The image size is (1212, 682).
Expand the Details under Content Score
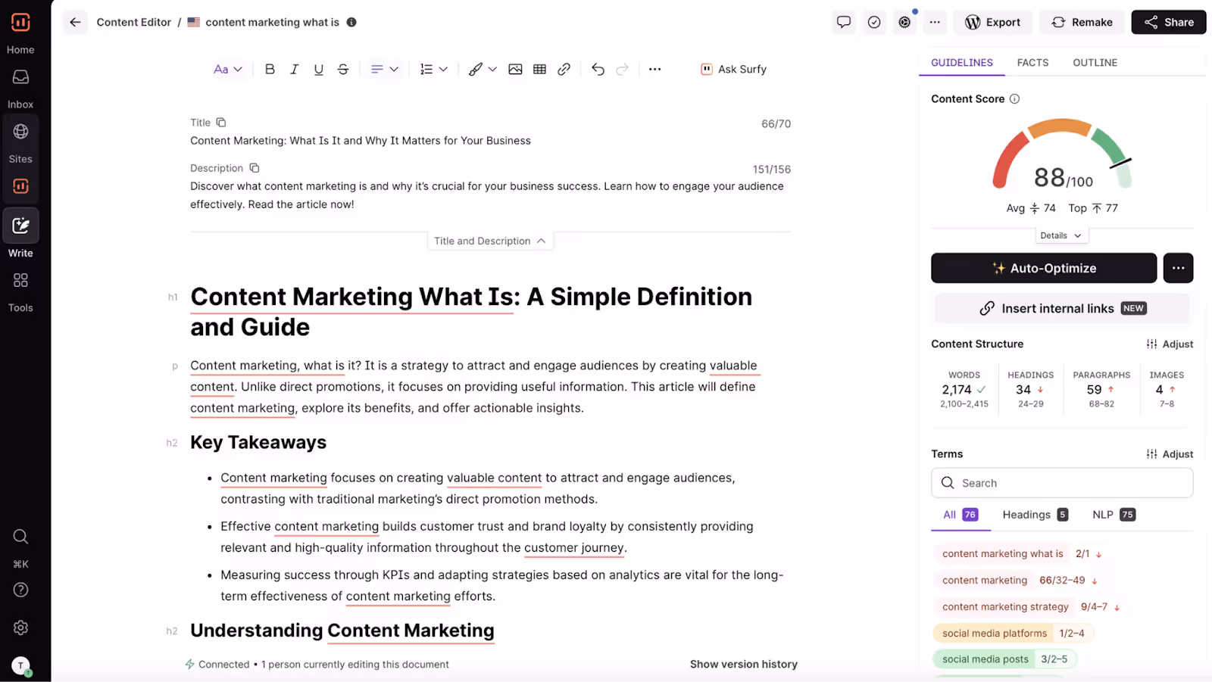1060,235
